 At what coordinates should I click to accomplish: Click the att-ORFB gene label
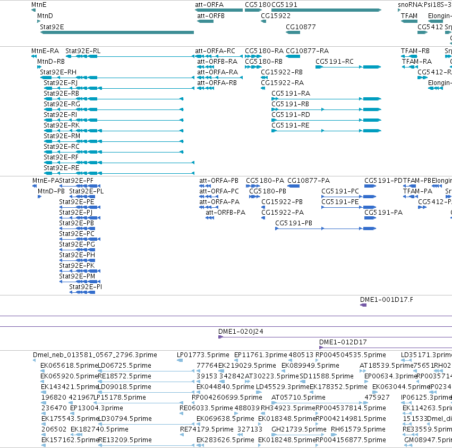(211, 16)
